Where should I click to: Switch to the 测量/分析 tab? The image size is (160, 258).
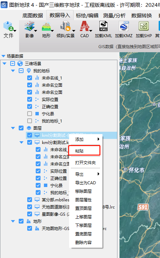(114, 15)
